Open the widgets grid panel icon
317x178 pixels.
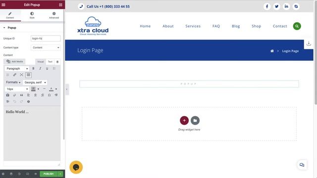click(60, 4)
